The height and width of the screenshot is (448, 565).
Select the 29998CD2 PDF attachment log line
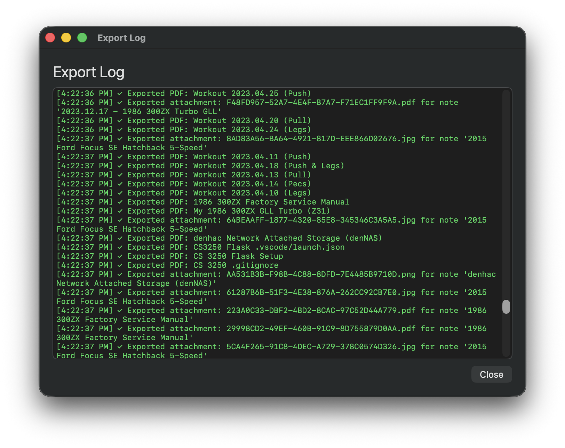(244, 328)
